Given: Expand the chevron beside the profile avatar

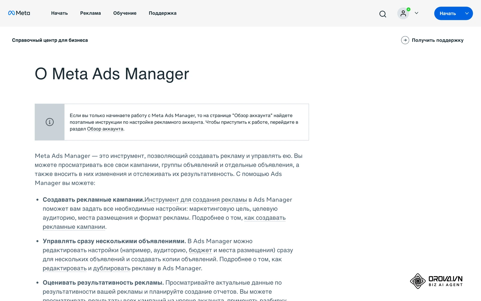Looking at the screenshot, I should coord(416,13).
